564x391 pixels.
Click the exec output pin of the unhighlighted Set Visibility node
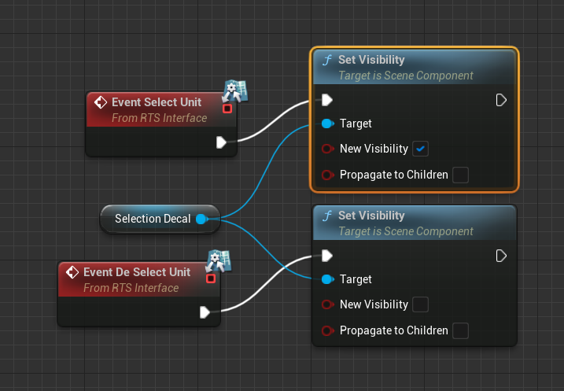pos(501,256)
